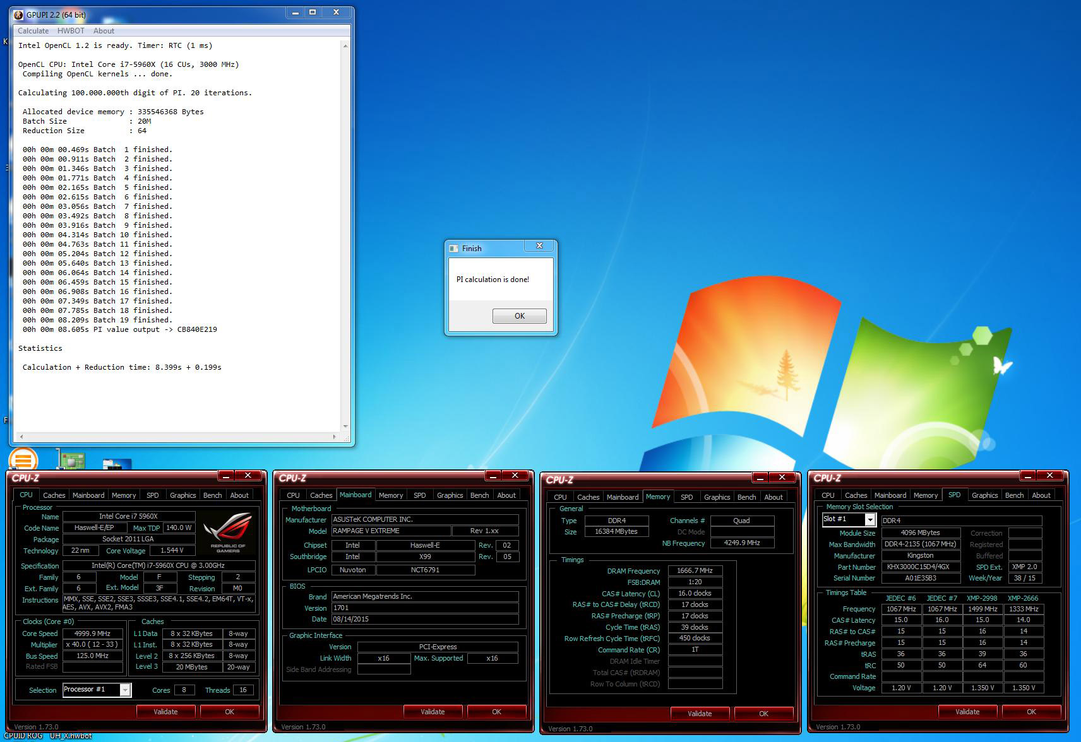This screenshot has height=742, width=1081.
Task: In the CPU-Z CPU window, open Caches tab
Action: pyautogui.click(x=54, y=495)
